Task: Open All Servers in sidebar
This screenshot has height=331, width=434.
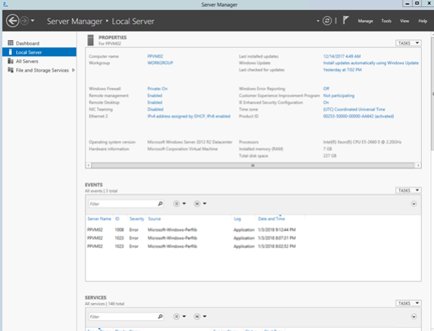Action: tap(27, 62)
